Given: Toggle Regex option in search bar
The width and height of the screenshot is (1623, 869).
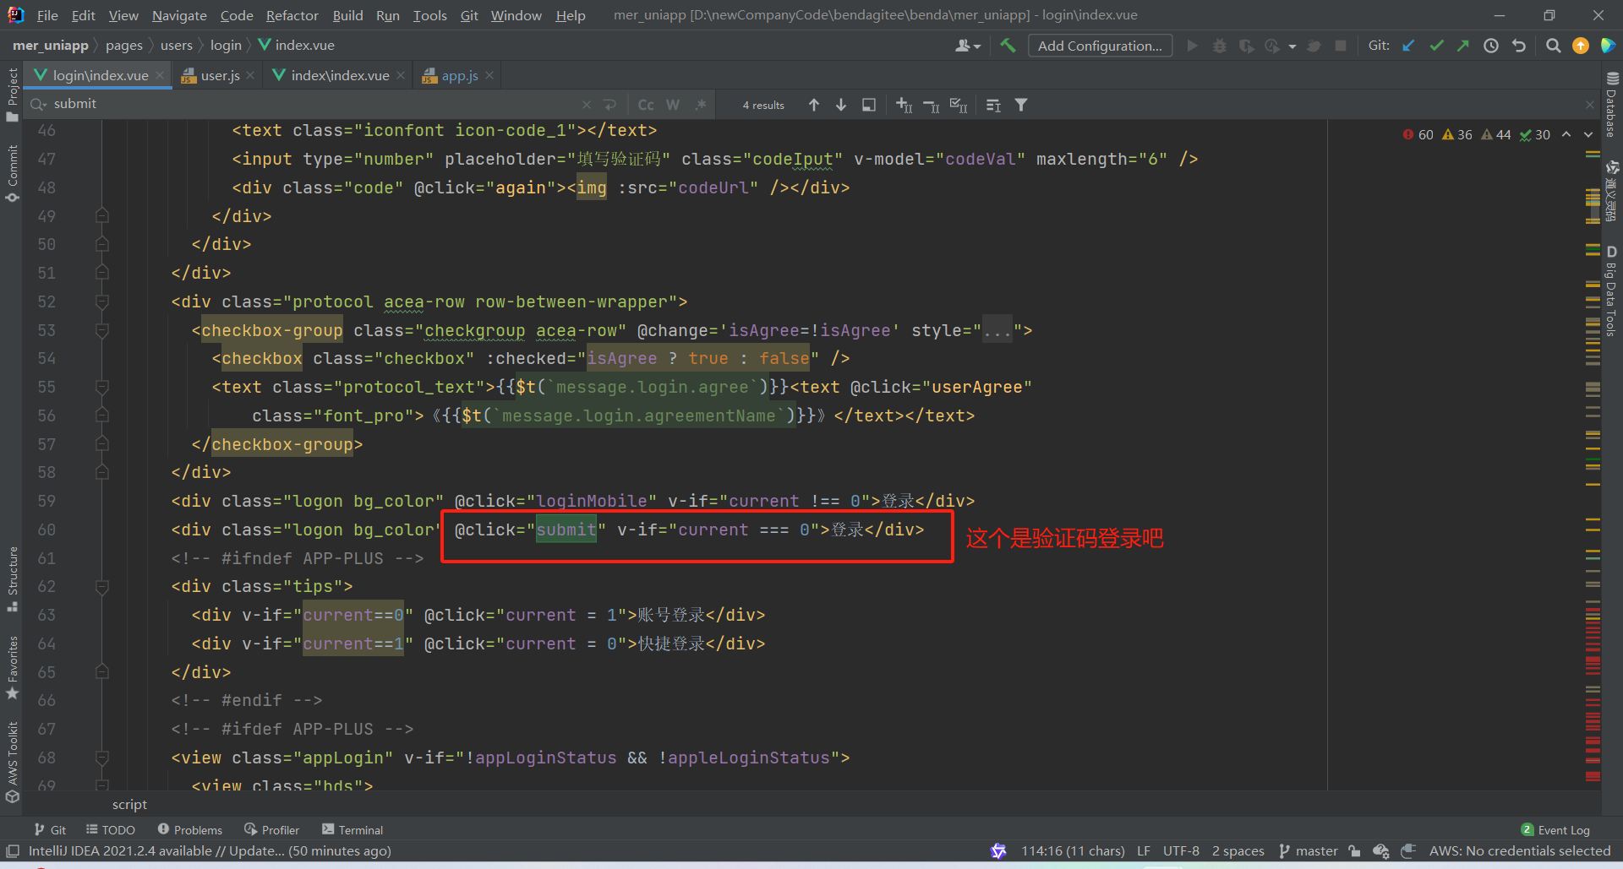Looking at the screenshot, I should coord(701,105).
